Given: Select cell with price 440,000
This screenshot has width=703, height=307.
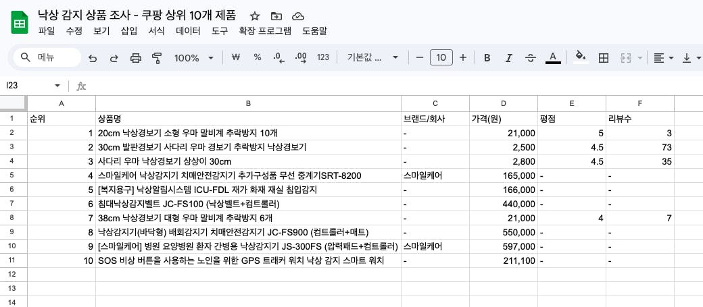Looking at the screenshot, I should pyautogui.click(x=504, y=204).
